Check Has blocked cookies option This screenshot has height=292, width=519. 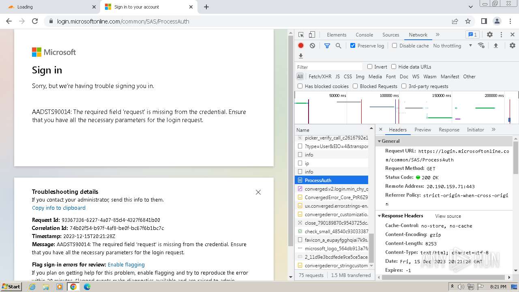(300, 86)
